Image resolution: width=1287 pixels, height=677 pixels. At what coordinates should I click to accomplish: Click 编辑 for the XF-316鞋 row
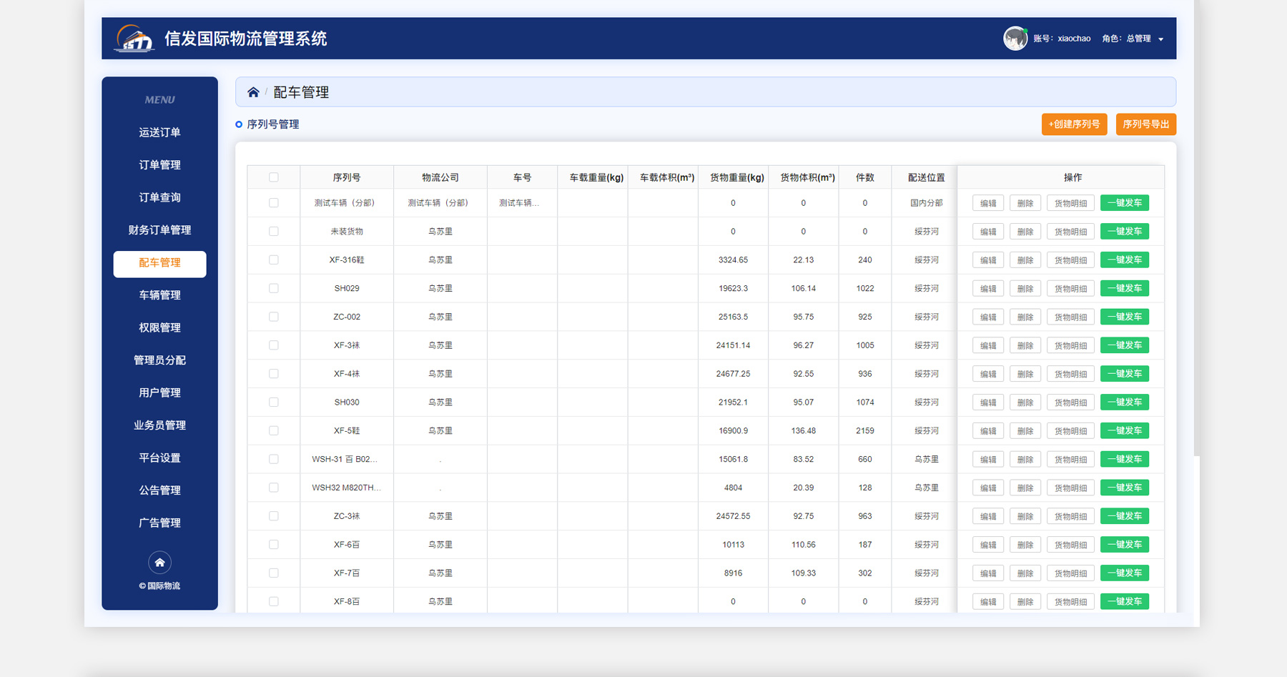988,260
